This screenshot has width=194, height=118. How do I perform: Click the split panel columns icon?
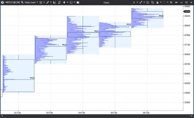[78, 2]
